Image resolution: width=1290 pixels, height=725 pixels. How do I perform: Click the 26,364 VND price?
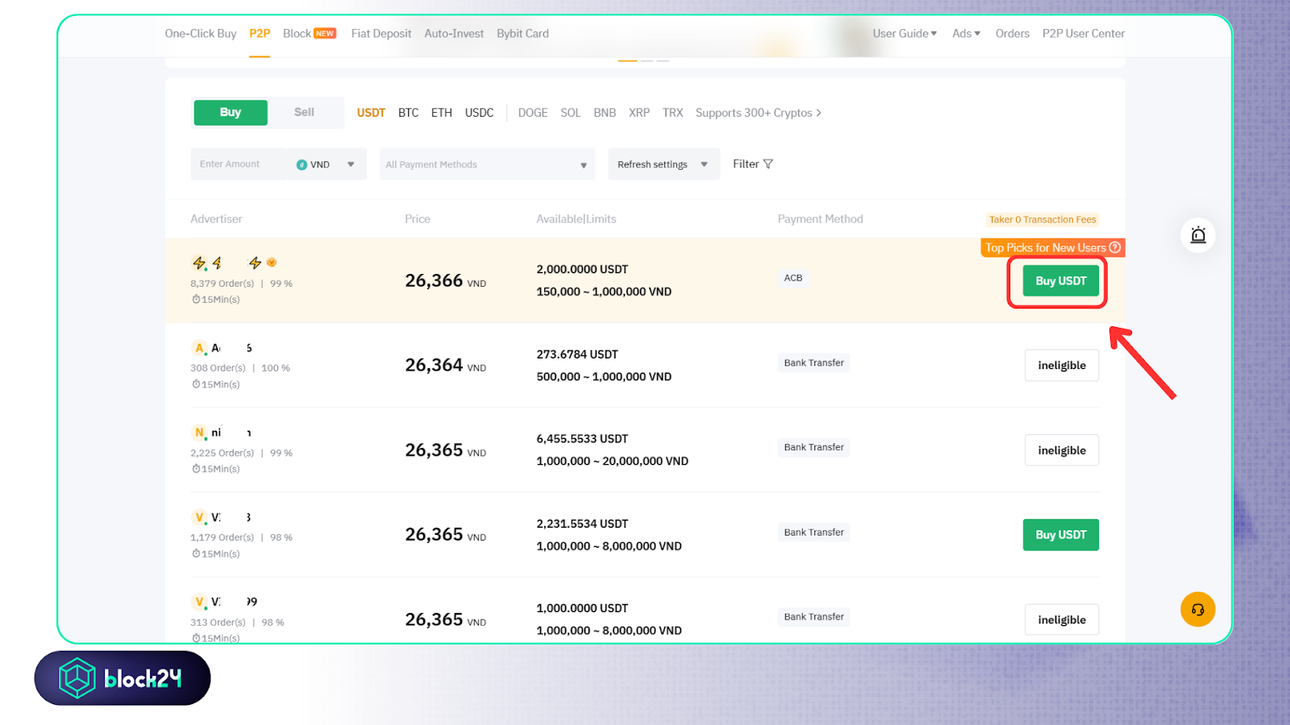click(x=445, y=366)
